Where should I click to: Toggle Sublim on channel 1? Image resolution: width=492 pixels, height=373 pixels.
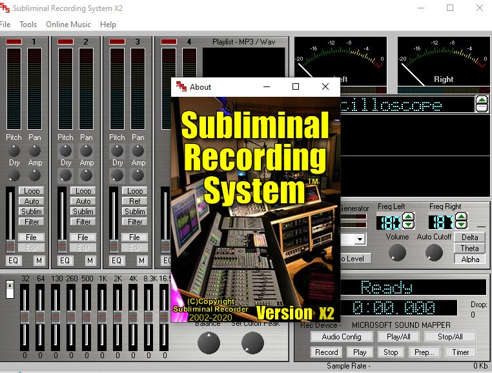32,212
